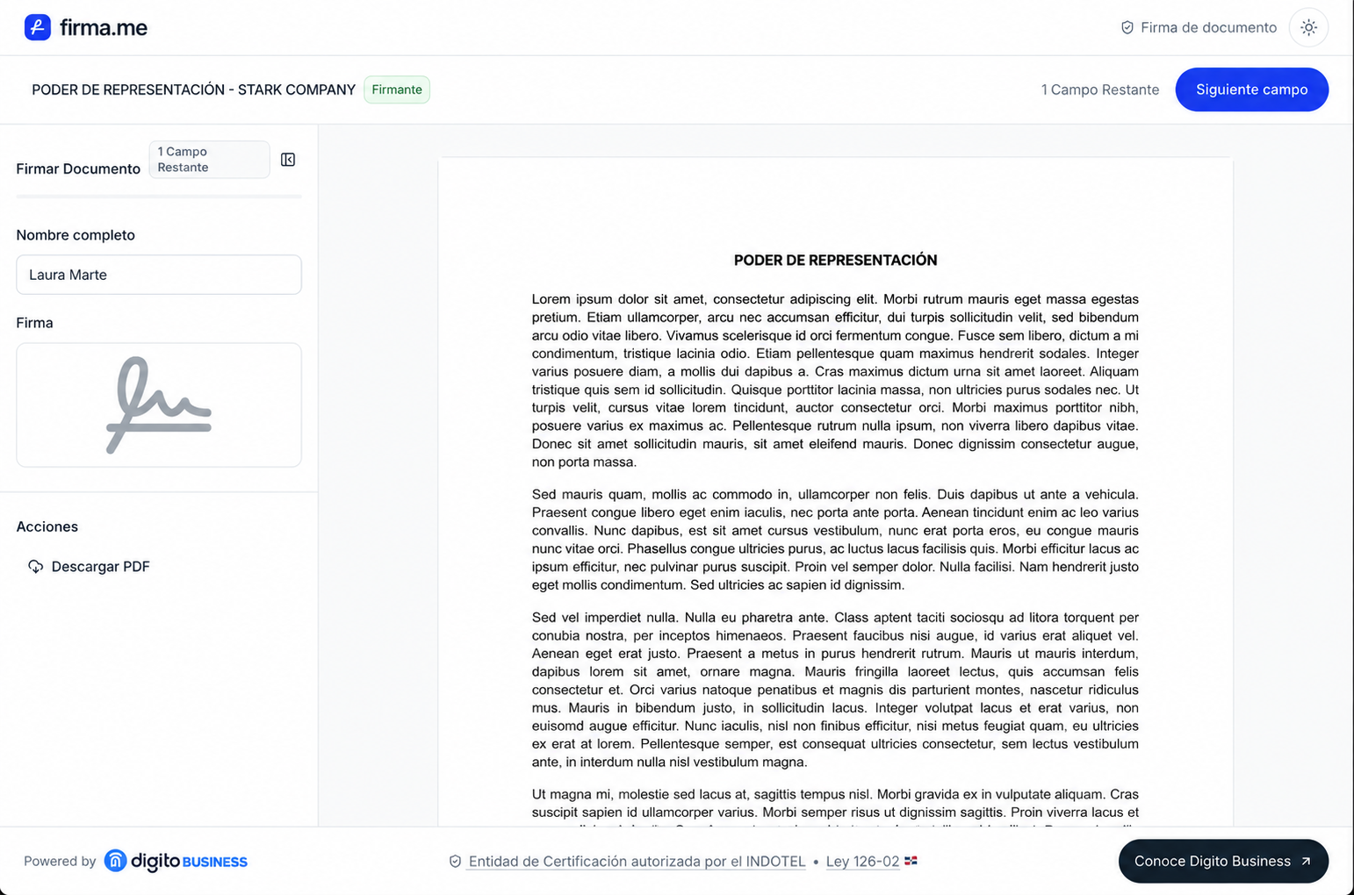Click the arrow icon in Conoce Digito Business

tap(1306, 861)
